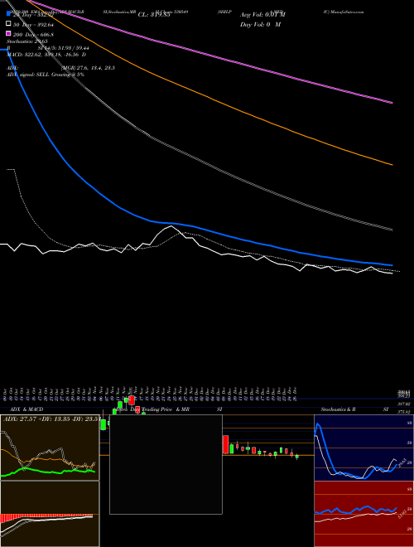This screenshot has height=547, width=414.
Task: Open the blue Stochastics sub-chart
Action: (x=363, y=448)
